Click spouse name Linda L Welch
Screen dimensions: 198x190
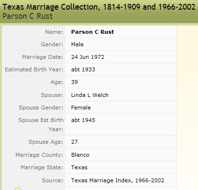click(90, 95)
